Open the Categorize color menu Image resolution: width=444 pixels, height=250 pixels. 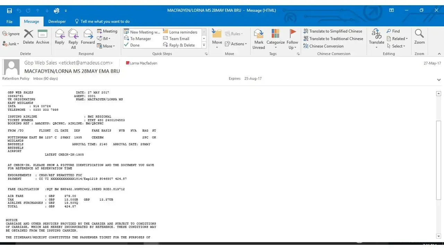point(275,39)
